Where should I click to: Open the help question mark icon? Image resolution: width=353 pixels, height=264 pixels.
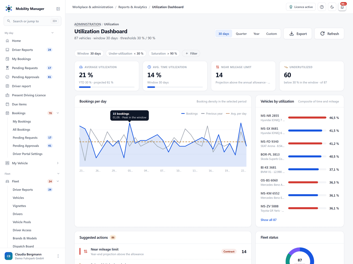pyautogui.click(x=322, y=7)
